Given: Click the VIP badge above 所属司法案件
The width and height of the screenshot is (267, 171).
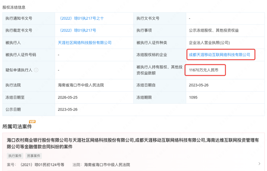Looking at the screenshot, I should click(x=32, y=121).
